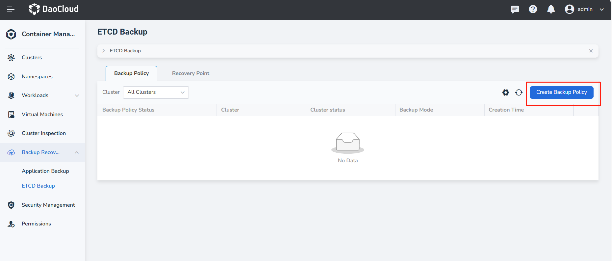Viewport: 612px width, 261px height.
Task: Open Security Management in the sidebar
Action: (x=48, y=205)
